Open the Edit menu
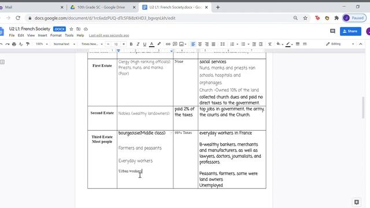370x208 pixels. (21, 35)
